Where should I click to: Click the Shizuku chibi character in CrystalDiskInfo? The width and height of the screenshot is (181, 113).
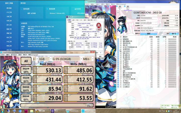tap(122, 25)
